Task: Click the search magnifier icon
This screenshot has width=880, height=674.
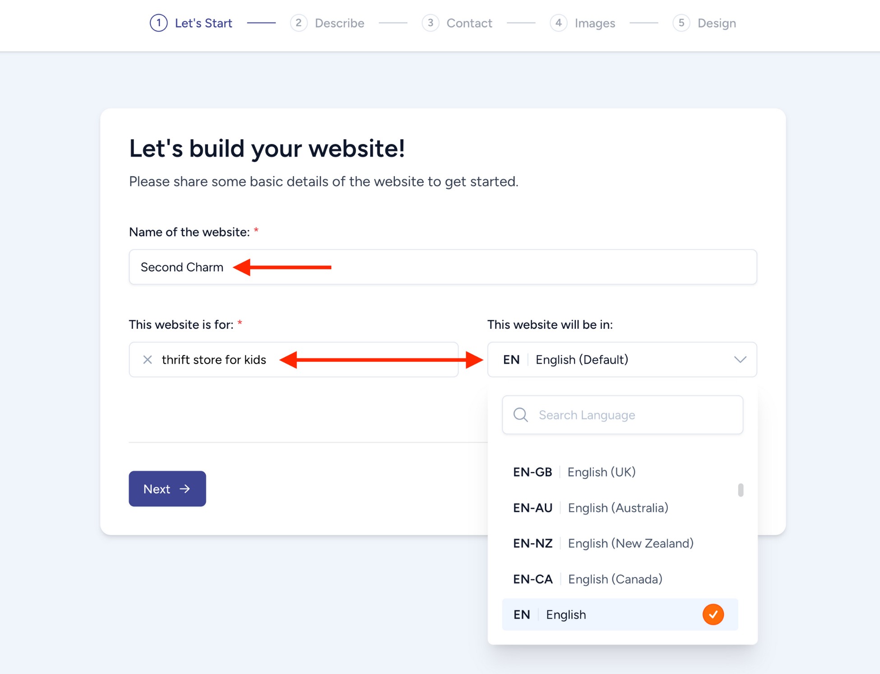Action: click(x=520, y=415)
